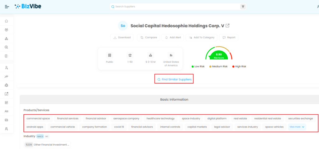
Task: Select the financial services tag
Action: coord(68,119)
